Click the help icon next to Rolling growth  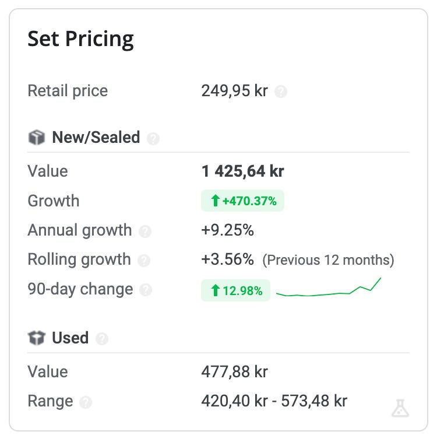click(144, 260)
